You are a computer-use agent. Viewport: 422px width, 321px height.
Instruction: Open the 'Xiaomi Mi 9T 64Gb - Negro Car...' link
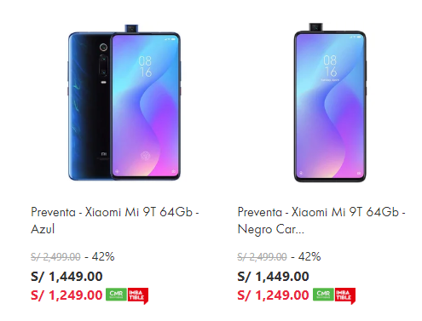click(321, 221)
